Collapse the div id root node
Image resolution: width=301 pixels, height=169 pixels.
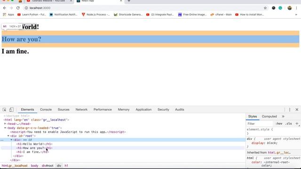[x=8, y=136]
